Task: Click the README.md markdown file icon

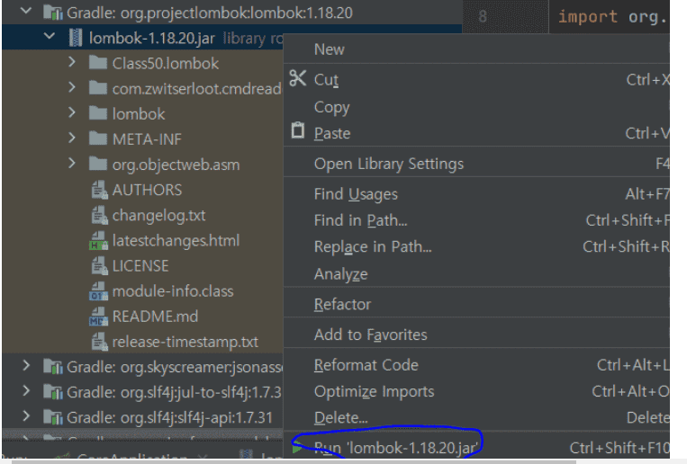Action: pos(98,317)
